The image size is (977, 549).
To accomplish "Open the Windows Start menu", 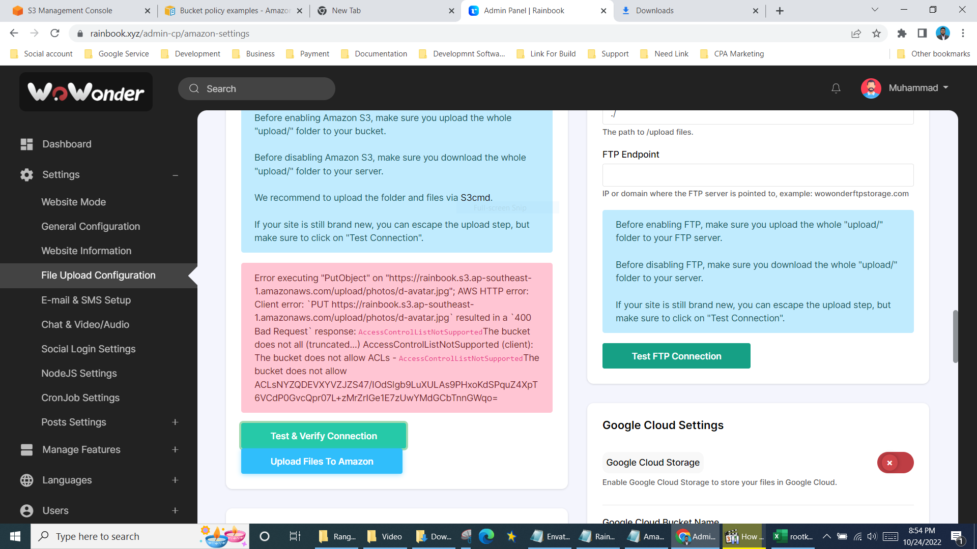I will pos(15,536).
